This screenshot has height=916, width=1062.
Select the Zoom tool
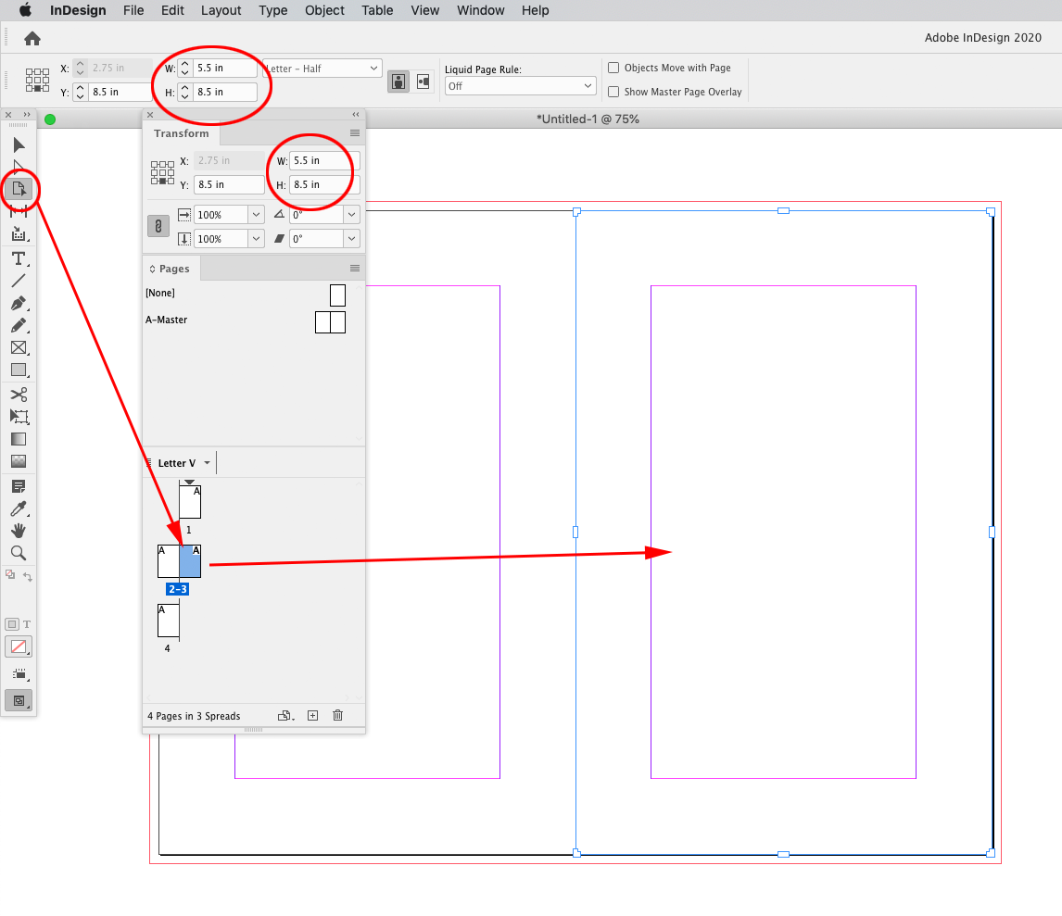click(19, 553)
